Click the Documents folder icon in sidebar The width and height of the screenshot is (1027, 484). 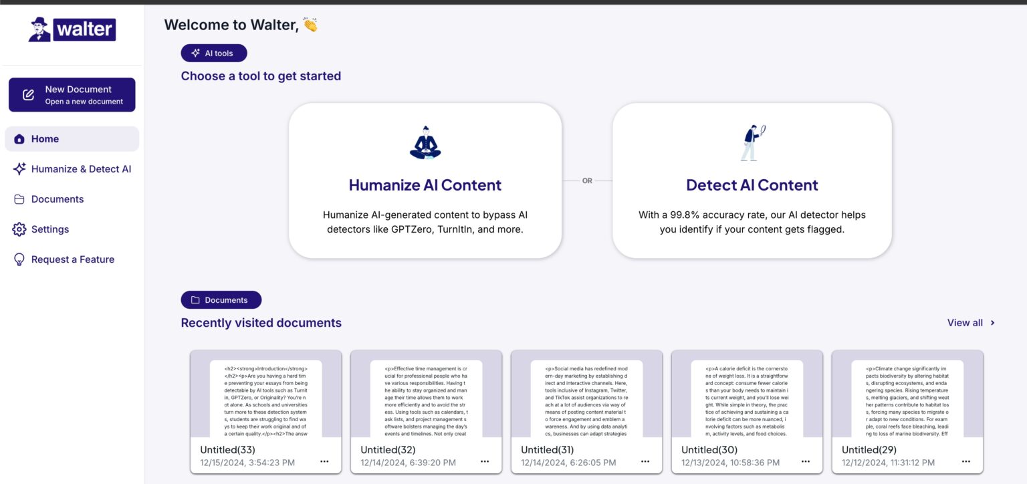coord(19,199)
